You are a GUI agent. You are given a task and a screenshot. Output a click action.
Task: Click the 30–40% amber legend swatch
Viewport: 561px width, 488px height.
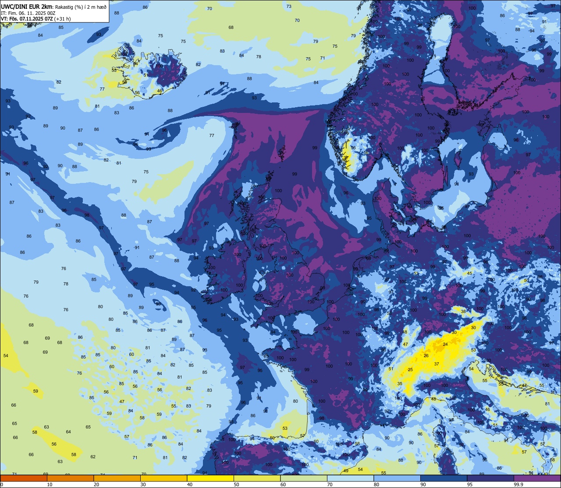[x=163, y=478]
